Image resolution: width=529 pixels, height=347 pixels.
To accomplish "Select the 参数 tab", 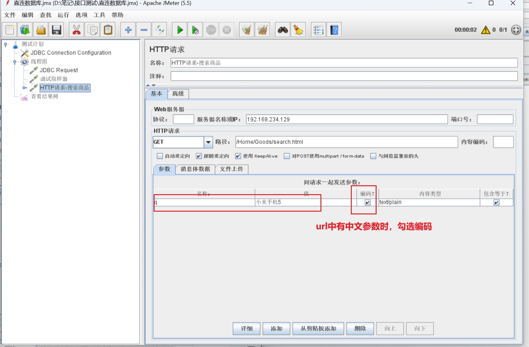I will [164, 169].
